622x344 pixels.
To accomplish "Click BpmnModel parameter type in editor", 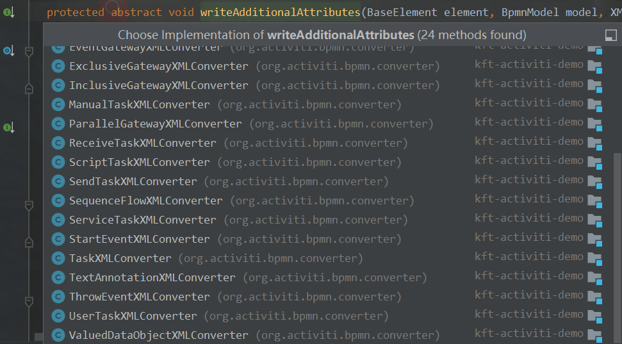I will (x=530, y=12).
